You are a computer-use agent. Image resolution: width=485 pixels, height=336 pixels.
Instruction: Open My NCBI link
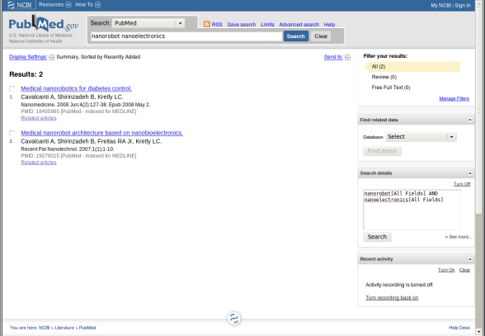(x=440, y=5)
